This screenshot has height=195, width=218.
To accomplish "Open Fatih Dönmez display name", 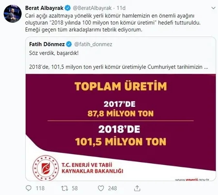I will point(47,44).
